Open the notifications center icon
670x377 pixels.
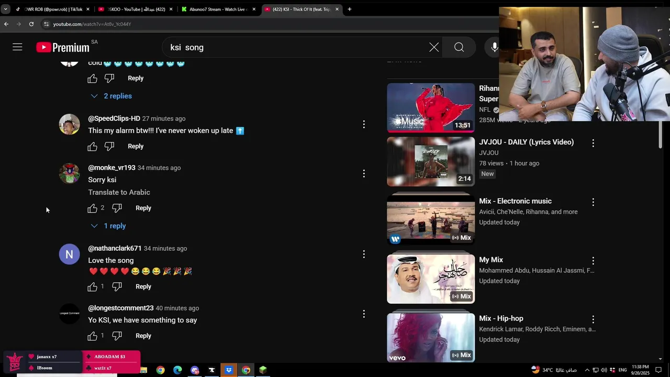tap(658, 370)
